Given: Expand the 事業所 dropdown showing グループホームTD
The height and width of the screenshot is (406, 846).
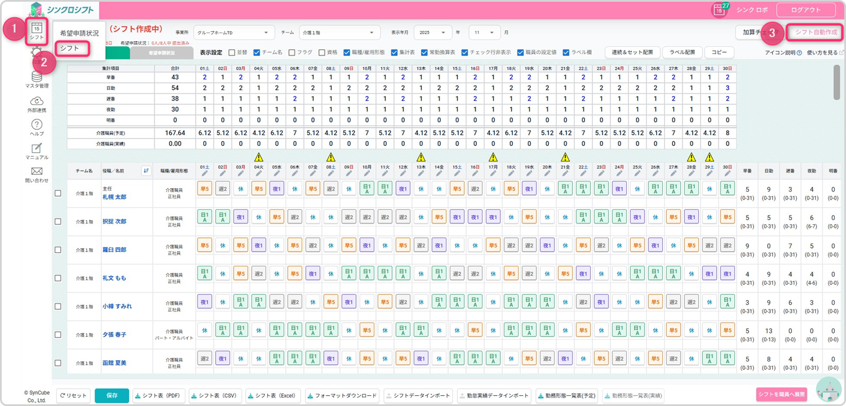Looking at the screenshot, I should coord(234,33).
